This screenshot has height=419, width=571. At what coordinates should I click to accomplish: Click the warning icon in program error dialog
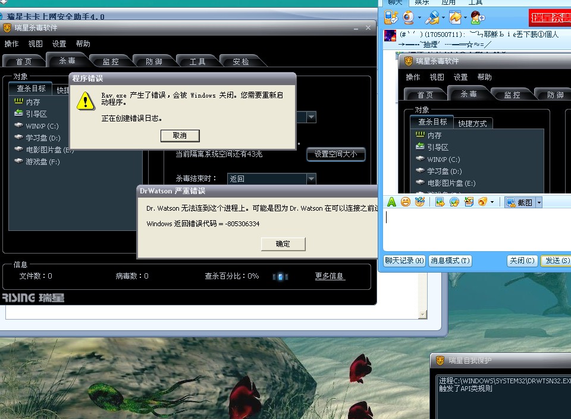coord(86,101)
